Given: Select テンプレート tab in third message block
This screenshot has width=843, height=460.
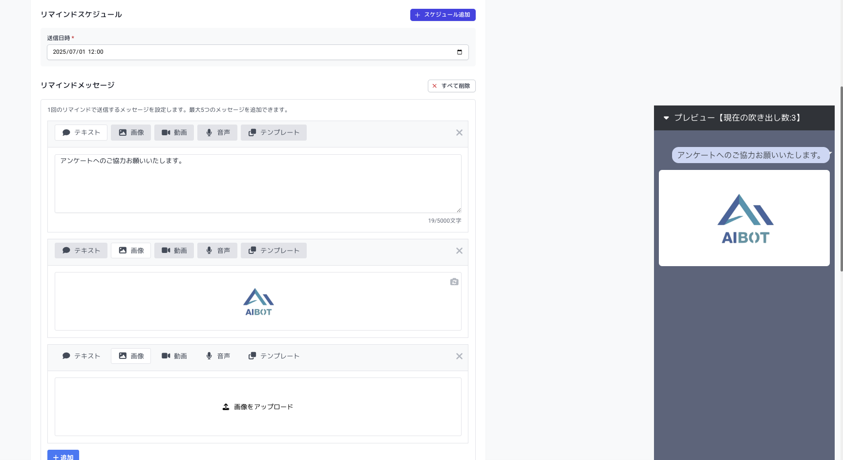Looking at the screenshot, I should point(274,356).
